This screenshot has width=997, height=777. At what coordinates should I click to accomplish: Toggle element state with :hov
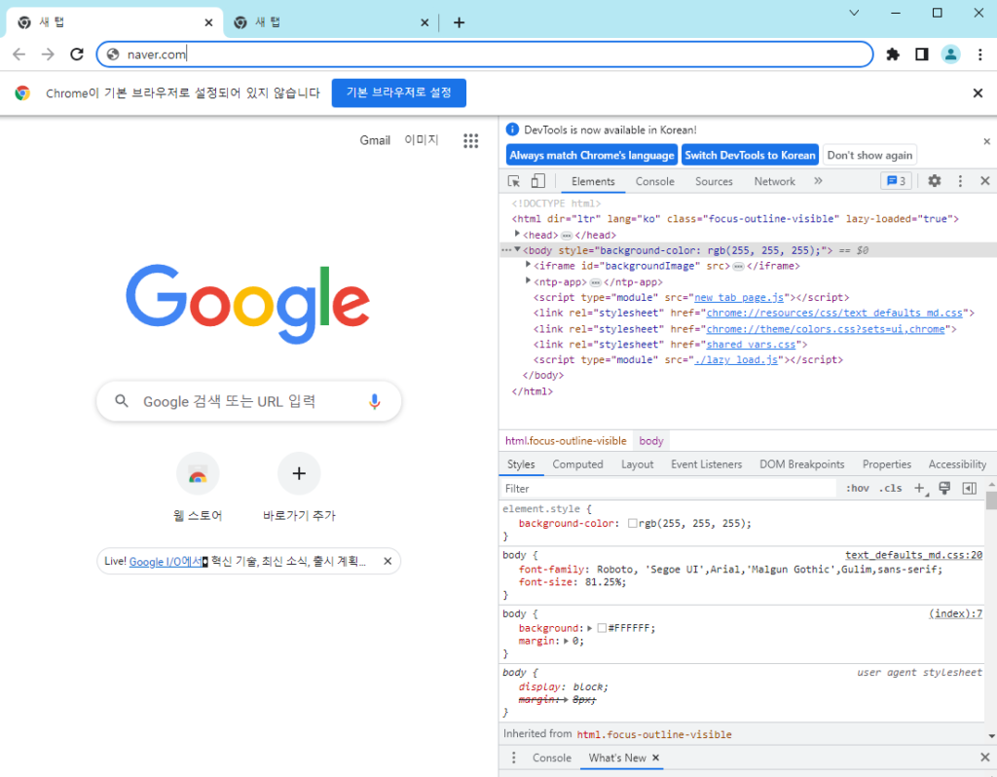[857, 489]
